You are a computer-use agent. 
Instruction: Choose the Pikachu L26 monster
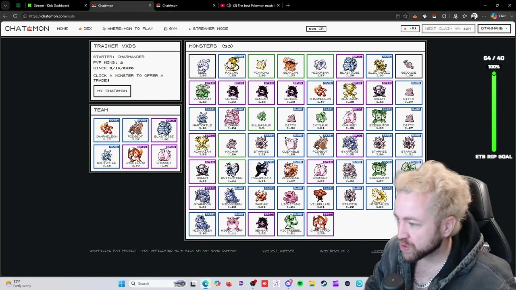point(261,66)
